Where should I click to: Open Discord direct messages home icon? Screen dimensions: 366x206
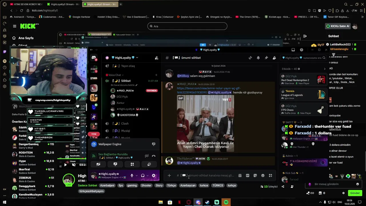[94, 58]
